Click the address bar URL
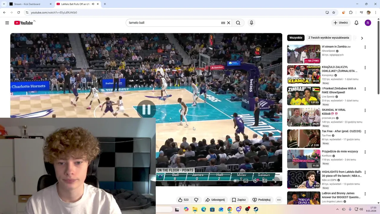Viewport: 380px width, 214px height. pos(54,12)
